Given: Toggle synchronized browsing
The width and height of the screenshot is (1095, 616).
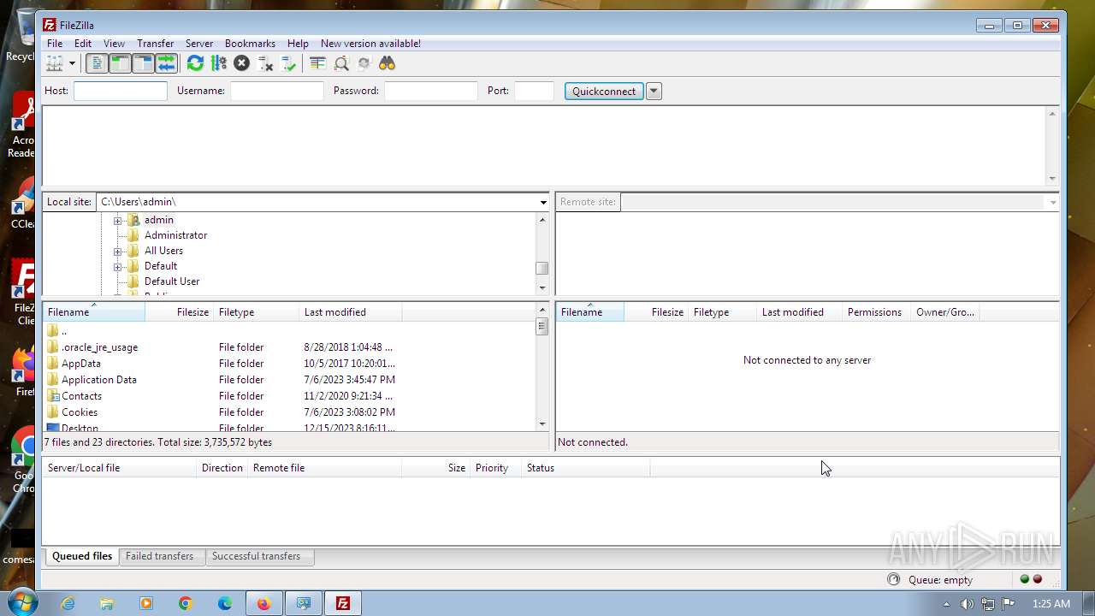Looking at the screenshot, I should tap(364, 63).
